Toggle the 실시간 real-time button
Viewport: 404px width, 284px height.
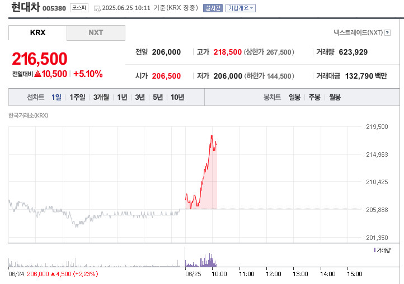tap(213, 8)
